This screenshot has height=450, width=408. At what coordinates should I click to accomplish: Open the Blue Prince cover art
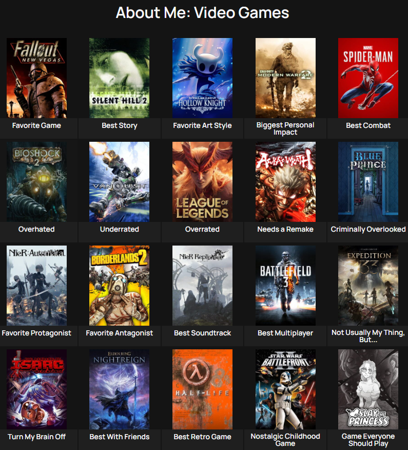point(368,182)
